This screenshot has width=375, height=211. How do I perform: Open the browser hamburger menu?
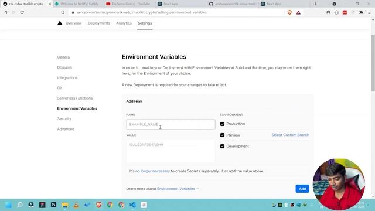click(369, 12)
